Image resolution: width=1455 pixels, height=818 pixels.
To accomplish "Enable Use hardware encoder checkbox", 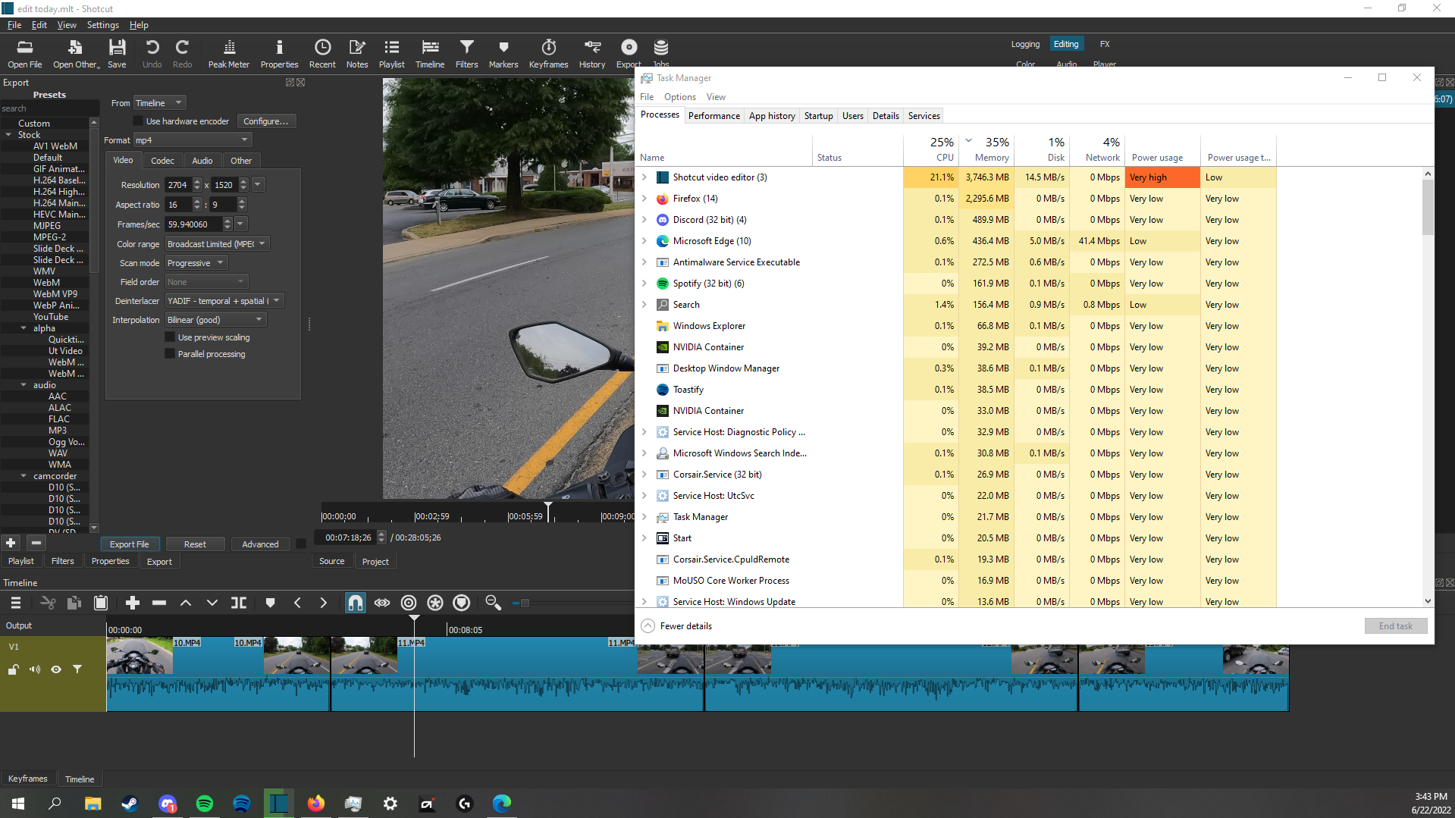I will click(x=138, y=121).
